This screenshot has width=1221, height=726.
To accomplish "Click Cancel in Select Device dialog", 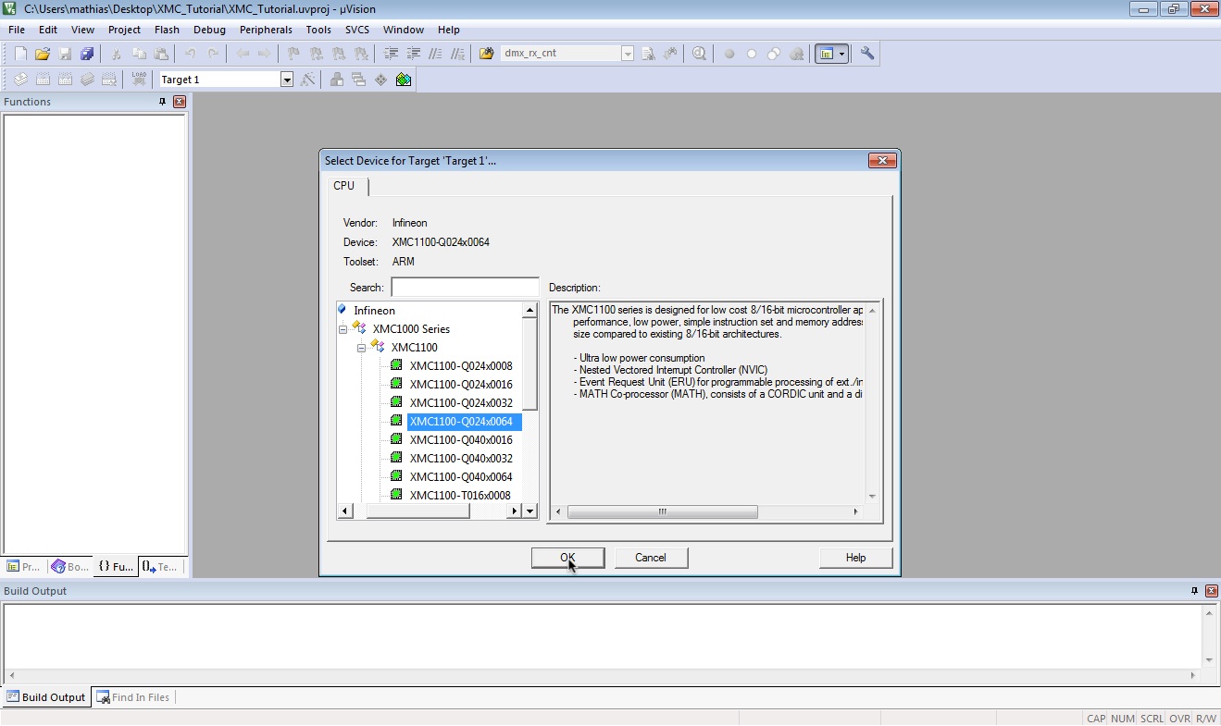I will 651,558.
